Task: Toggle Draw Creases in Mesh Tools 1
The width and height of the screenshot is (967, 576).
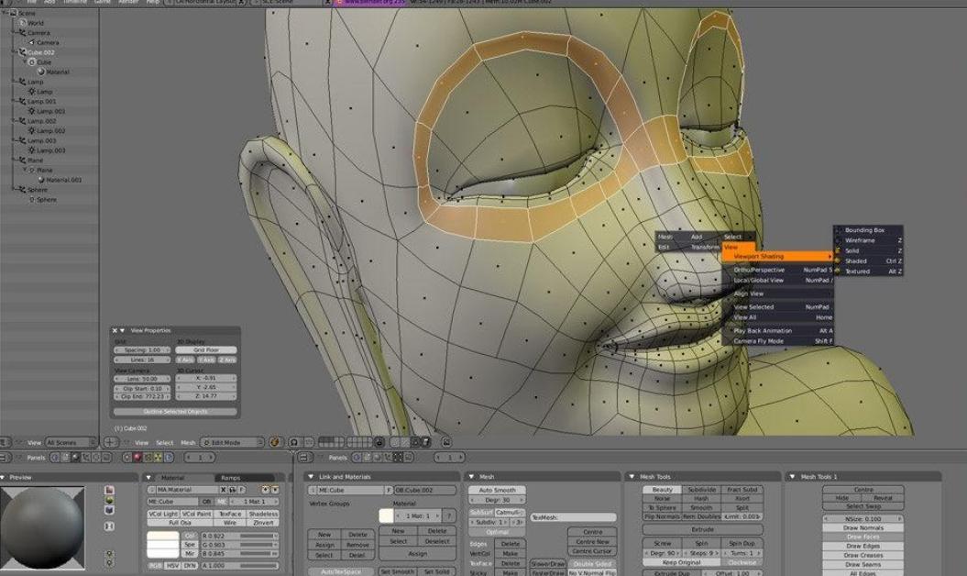Action: [x=863, y=555]
